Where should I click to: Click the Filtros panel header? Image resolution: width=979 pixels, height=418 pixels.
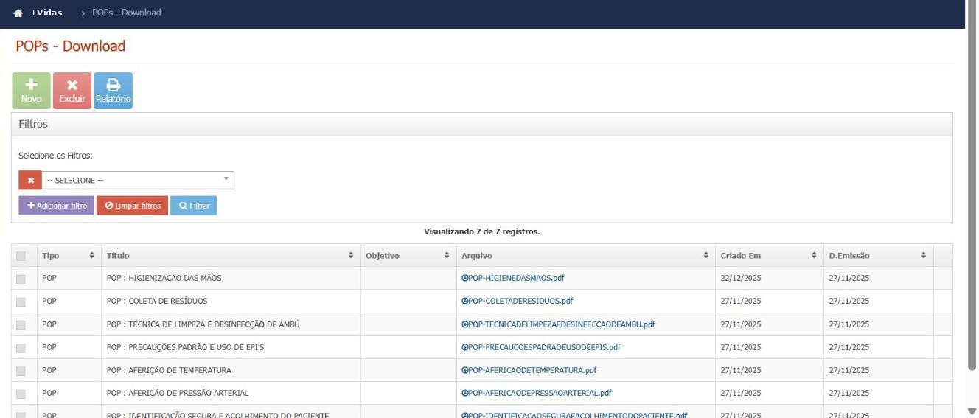pos(481,124)
